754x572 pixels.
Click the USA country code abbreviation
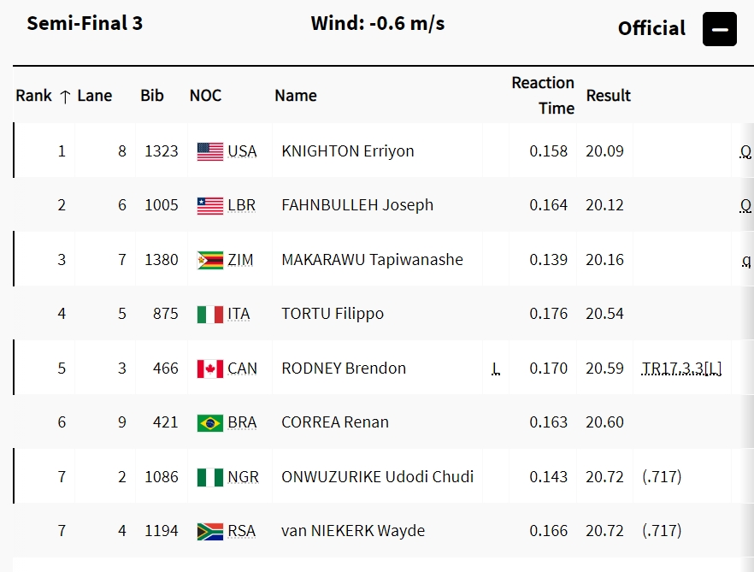coord(242,151)
